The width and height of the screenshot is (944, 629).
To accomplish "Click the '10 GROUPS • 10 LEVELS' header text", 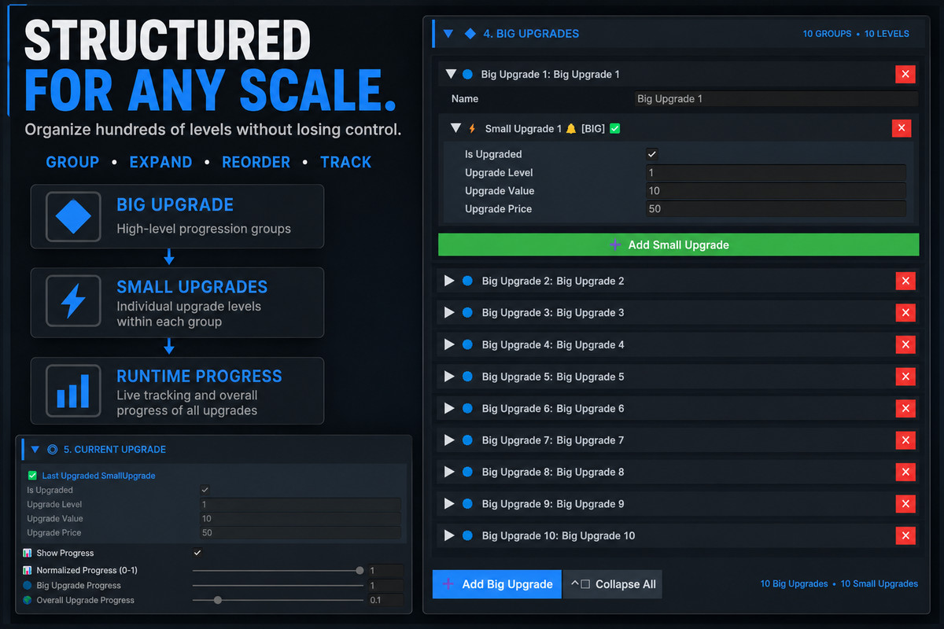I will point(856,34).
